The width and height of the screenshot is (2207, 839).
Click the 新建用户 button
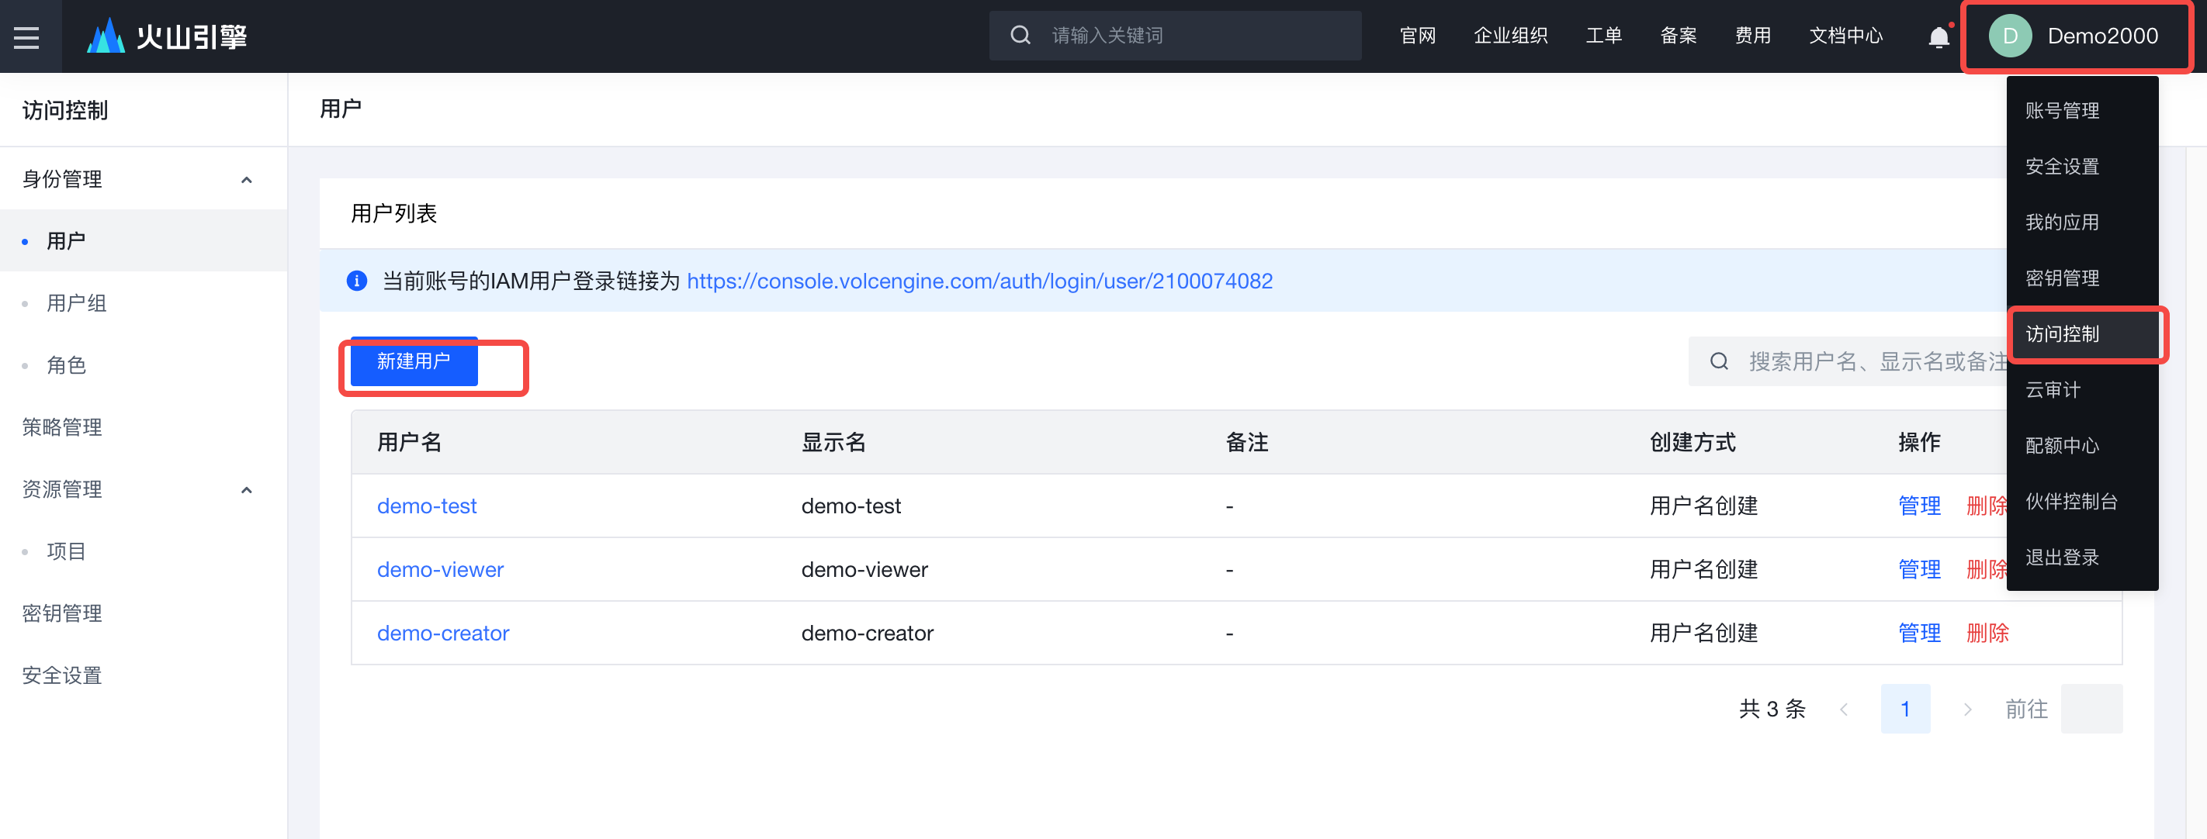point(414,361)
